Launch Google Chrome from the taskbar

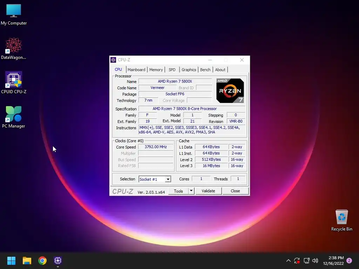click(42, 261)
